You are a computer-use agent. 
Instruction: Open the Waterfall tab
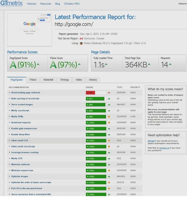pos(48,80)
